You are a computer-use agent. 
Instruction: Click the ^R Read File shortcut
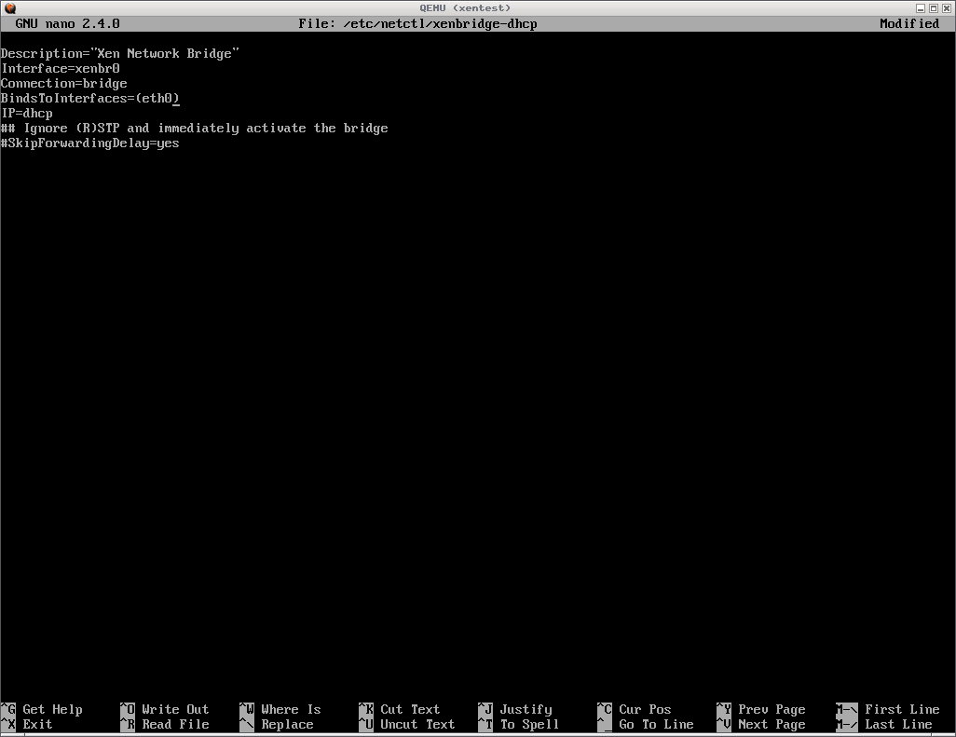(165, 724)
